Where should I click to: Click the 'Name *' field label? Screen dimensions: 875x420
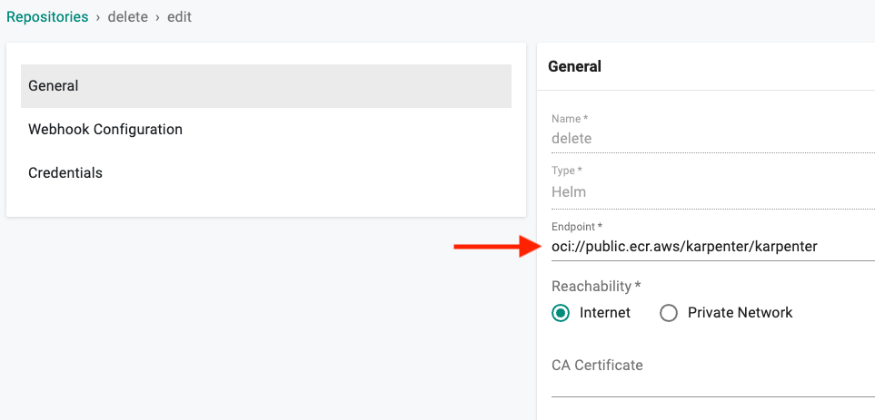point(570,119)
